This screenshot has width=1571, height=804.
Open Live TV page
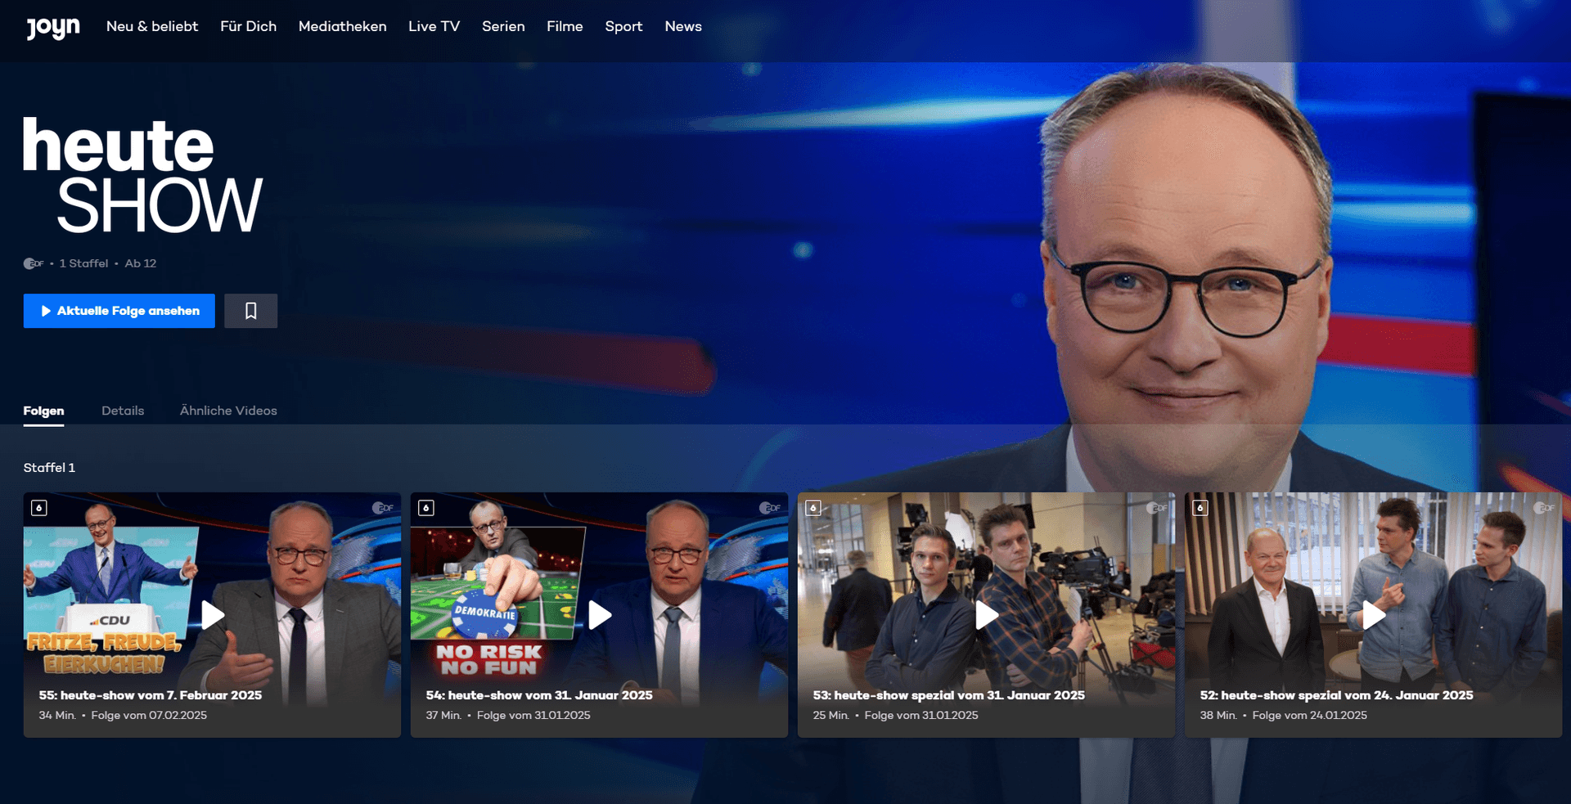[434, 26]
